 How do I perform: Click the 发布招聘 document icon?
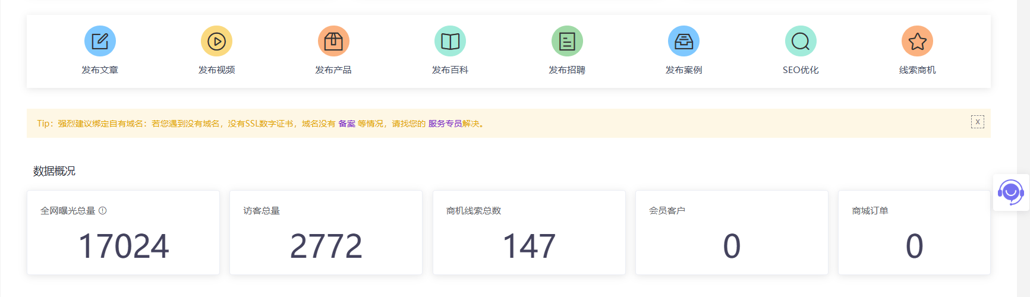(567, 41)
